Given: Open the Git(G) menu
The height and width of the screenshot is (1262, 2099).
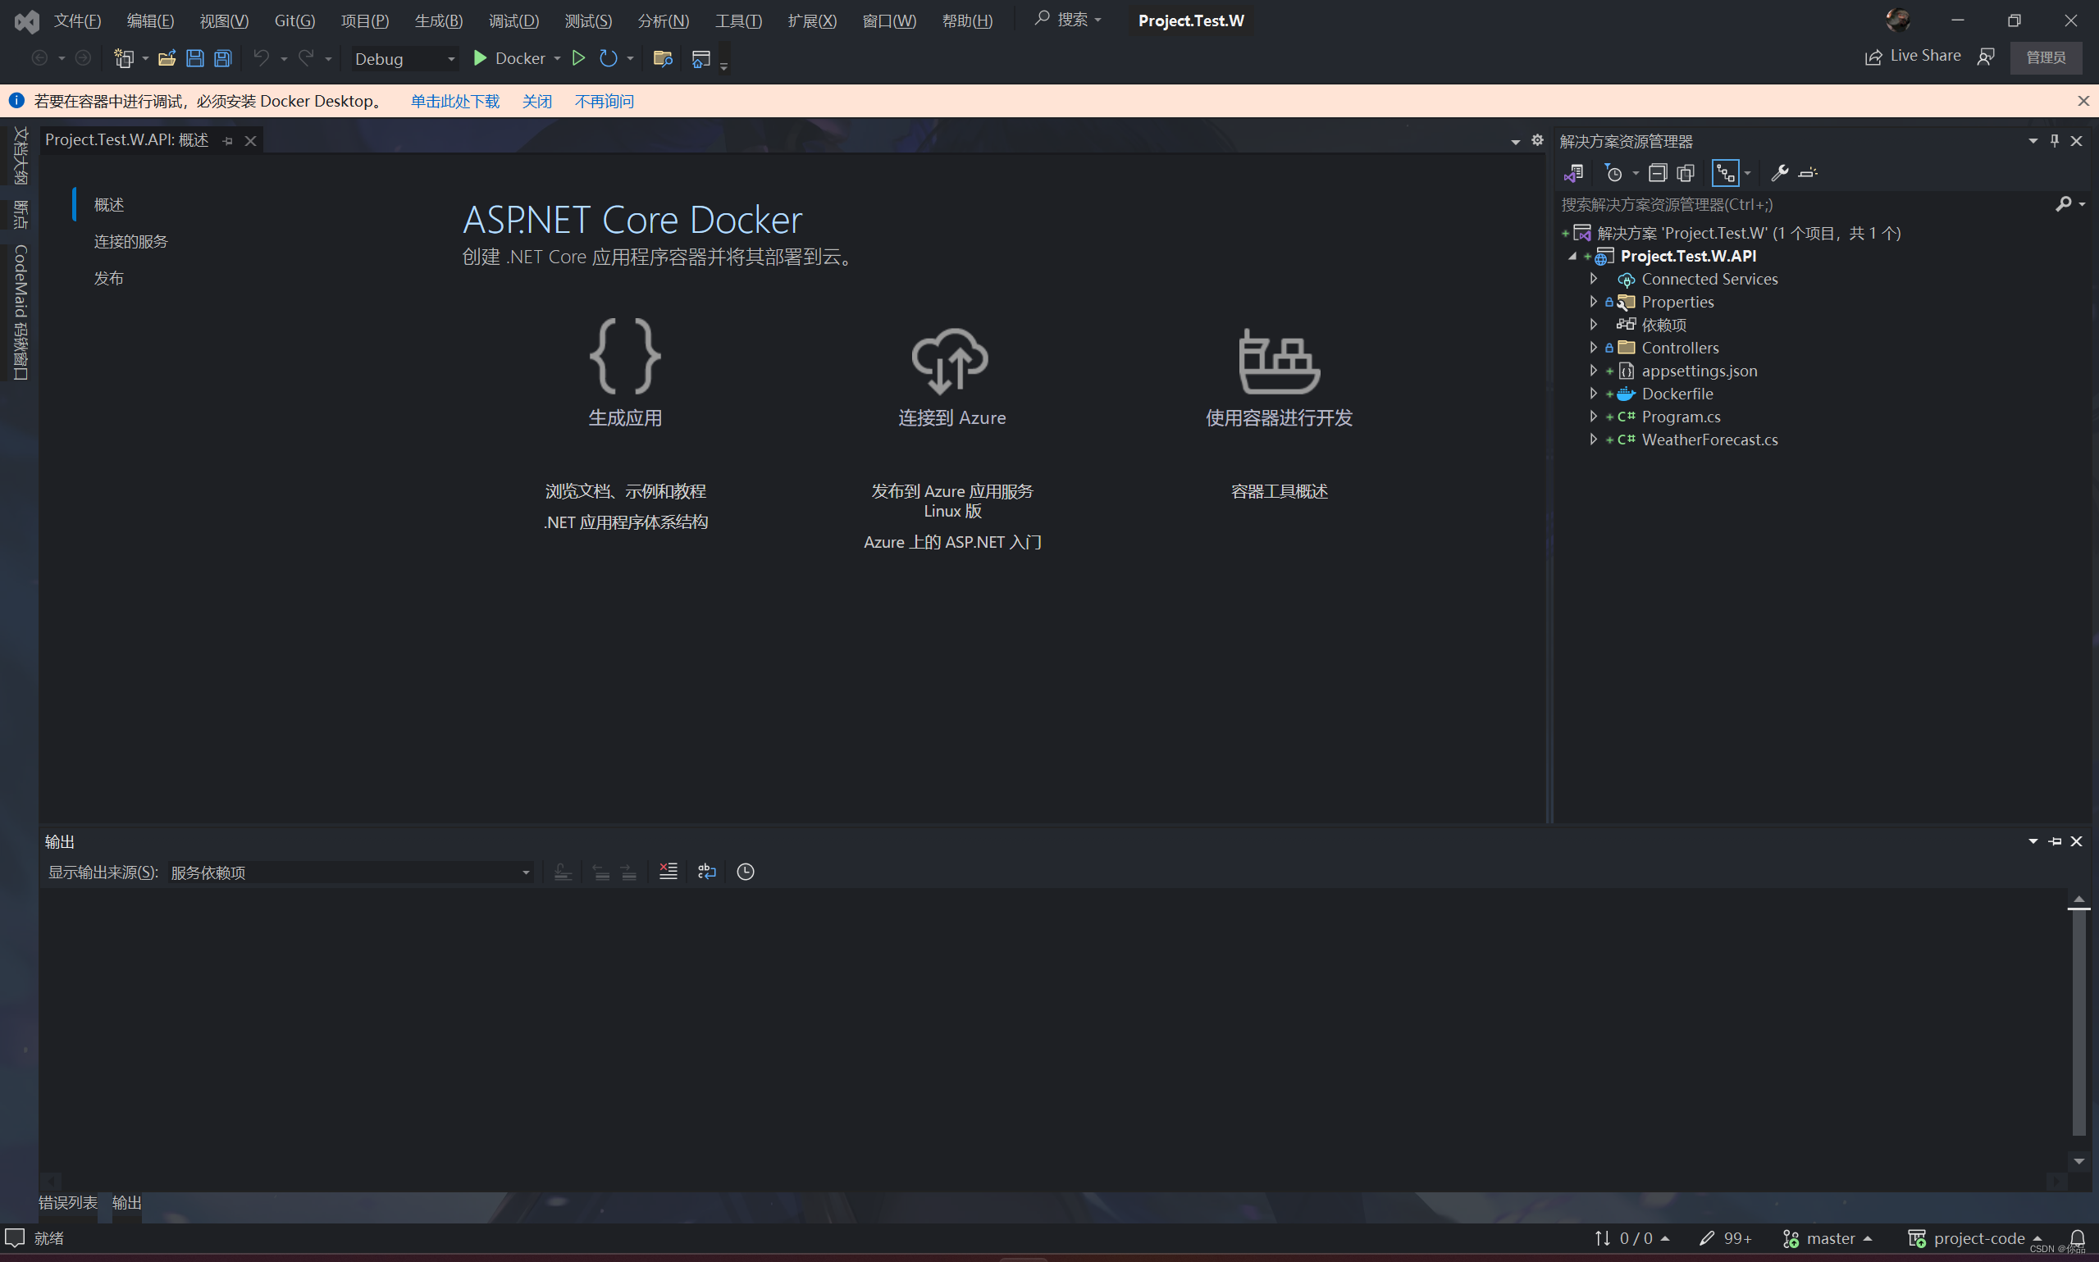Looking at the screenshot, I should [294, 21].
